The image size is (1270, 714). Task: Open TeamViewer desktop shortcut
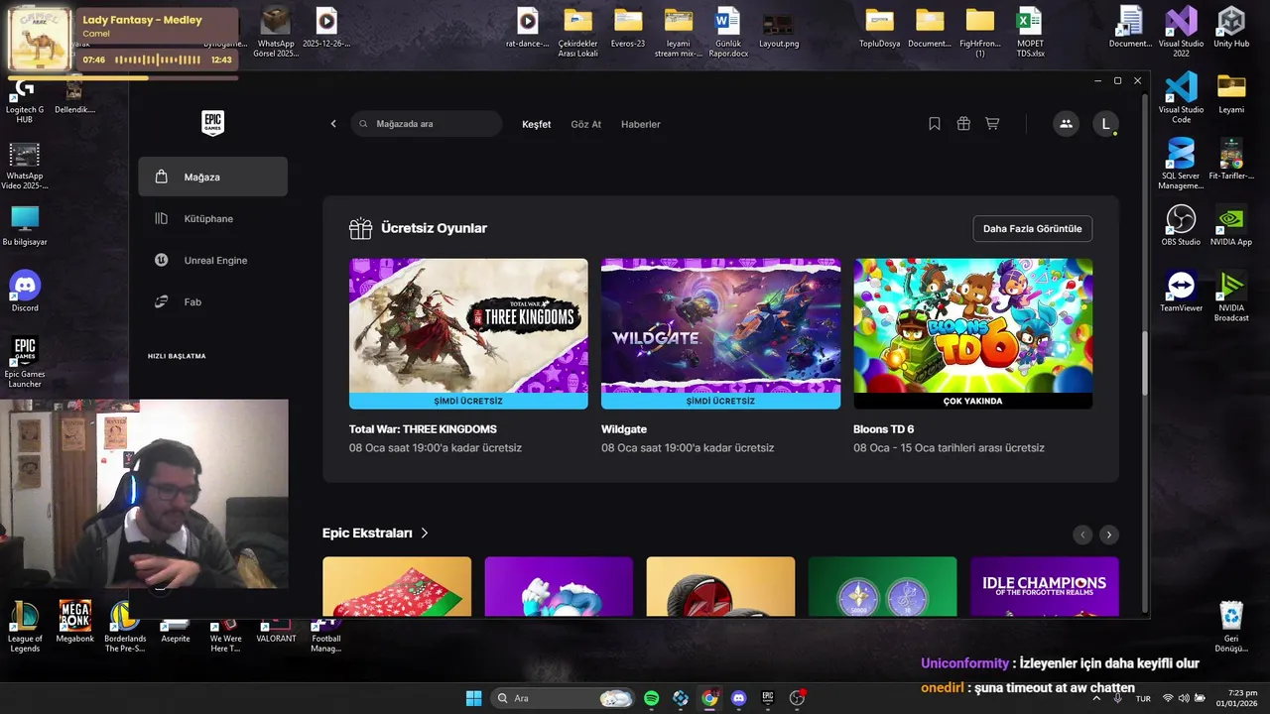pos(1181,292)
